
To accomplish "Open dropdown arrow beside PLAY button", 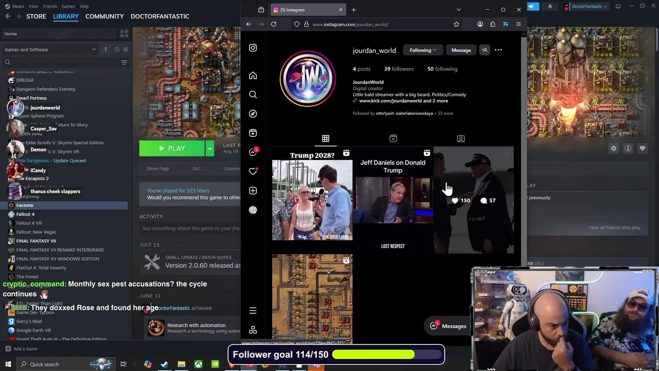I will pos(210,148).
